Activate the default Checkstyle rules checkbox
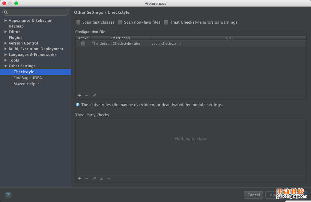This screenshot has width=311, height=202. coord(83,44)
